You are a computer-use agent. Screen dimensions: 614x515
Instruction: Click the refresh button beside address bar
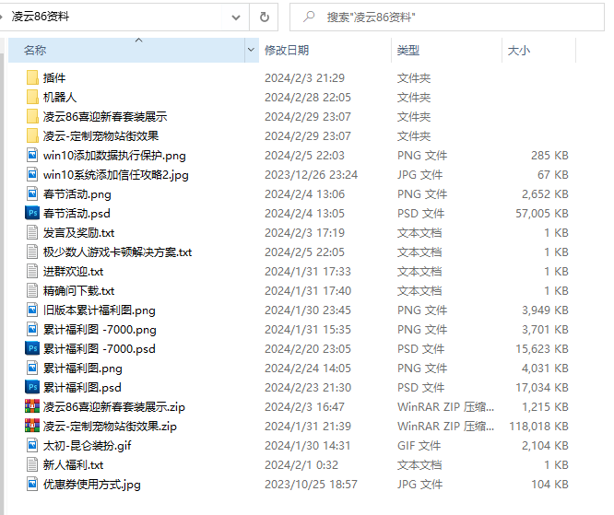pos(264,17)
